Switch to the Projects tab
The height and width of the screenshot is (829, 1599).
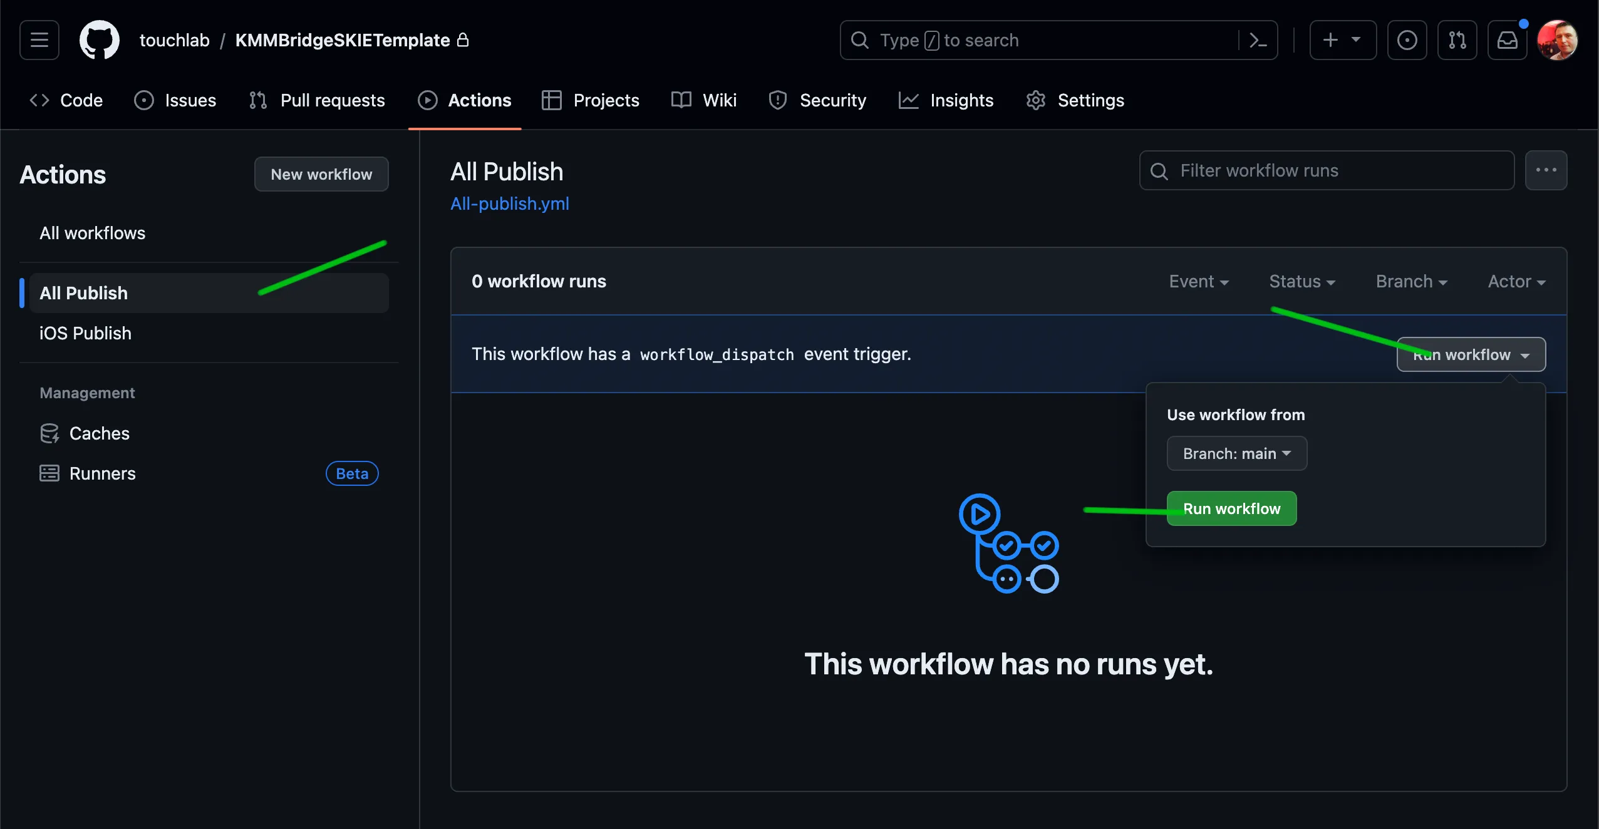[x=591, y=100]
